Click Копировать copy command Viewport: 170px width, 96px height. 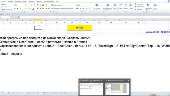[x=4, y=7]
